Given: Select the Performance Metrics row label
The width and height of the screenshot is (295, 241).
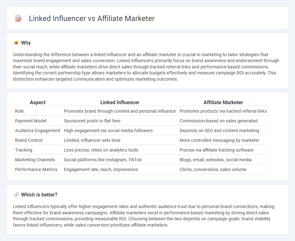Looking at the screenshot, I should [x=36, y=169].
